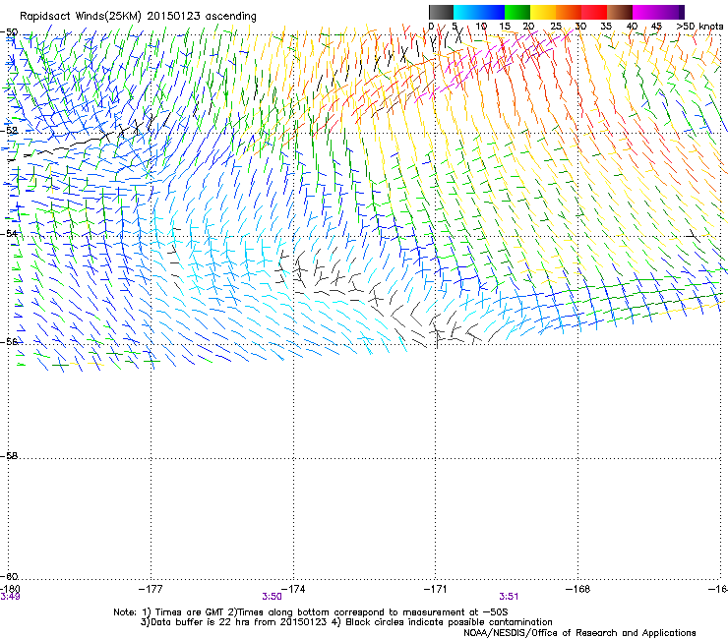
Task: Click the -168 longitude axis label
Action: (x=578, y=589)
